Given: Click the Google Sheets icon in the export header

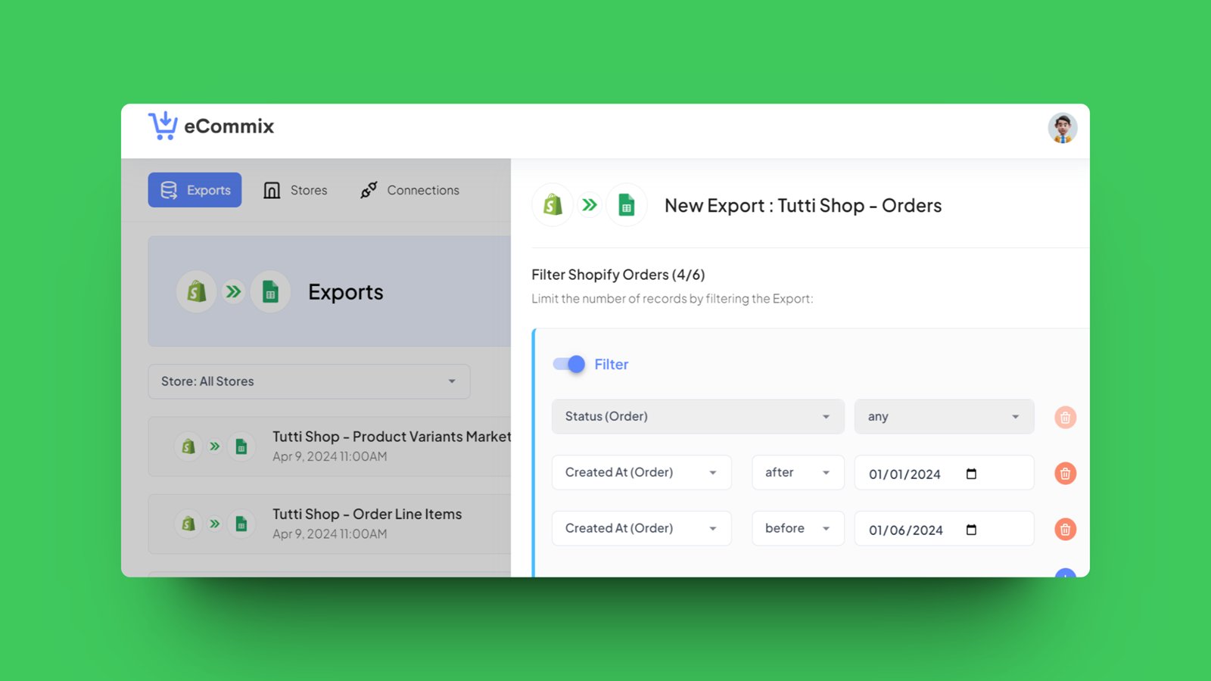Looking at the screenshot, I should [627, 204].
